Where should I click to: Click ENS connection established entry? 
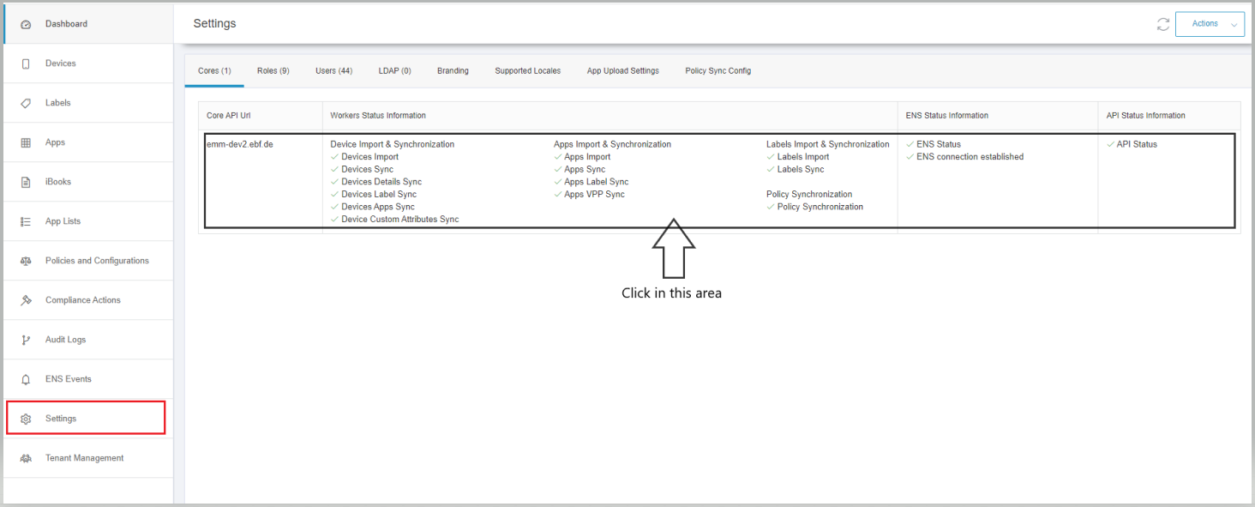click(964, 157)
